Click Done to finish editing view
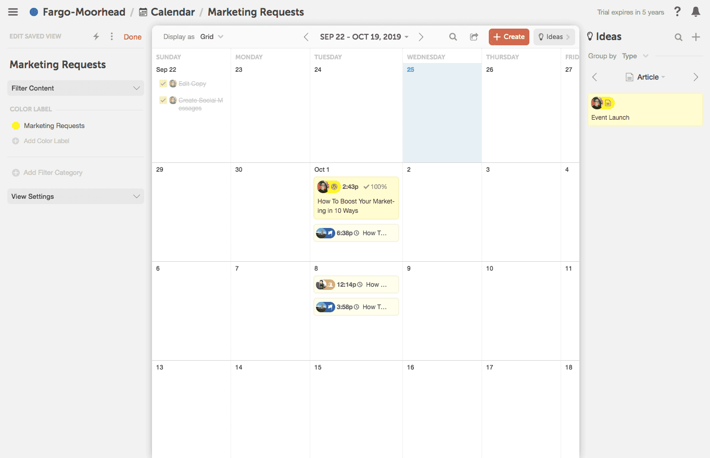The image size is (710, 458). point(132,37)
